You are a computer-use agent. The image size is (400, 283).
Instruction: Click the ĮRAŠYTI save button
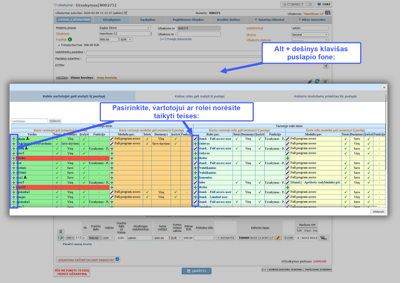tap(196, 271)
